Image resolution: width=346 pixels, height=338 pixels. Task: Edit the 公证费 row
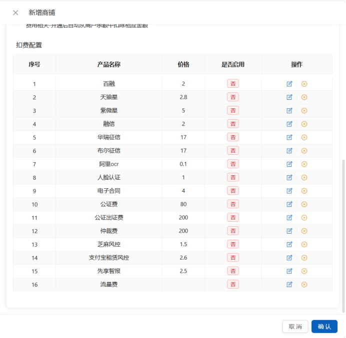[289, 204]
